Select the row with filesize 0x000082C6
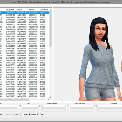Viewport: 122px width, 122px height. 25,70
